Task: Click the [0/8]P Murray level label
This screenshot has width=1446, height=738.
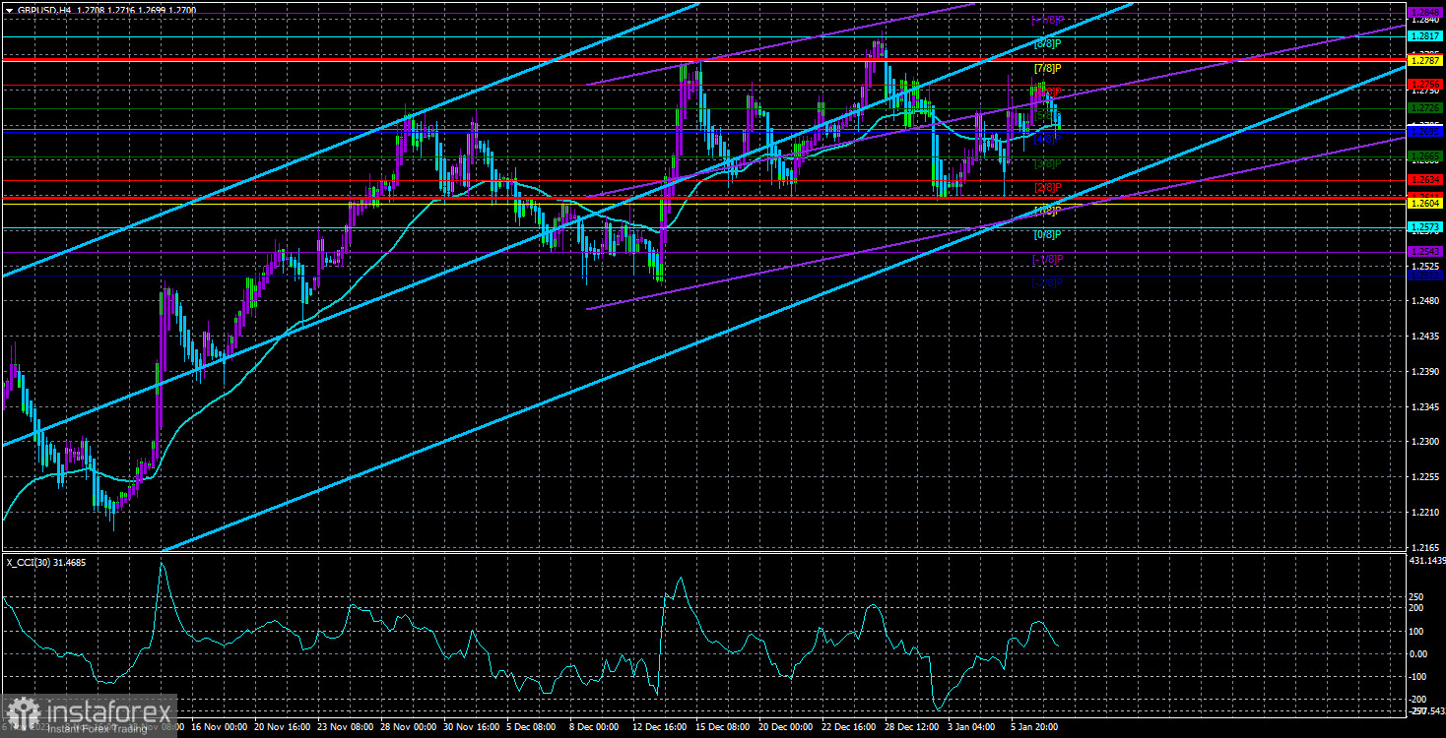Action: coord(1047,235)
